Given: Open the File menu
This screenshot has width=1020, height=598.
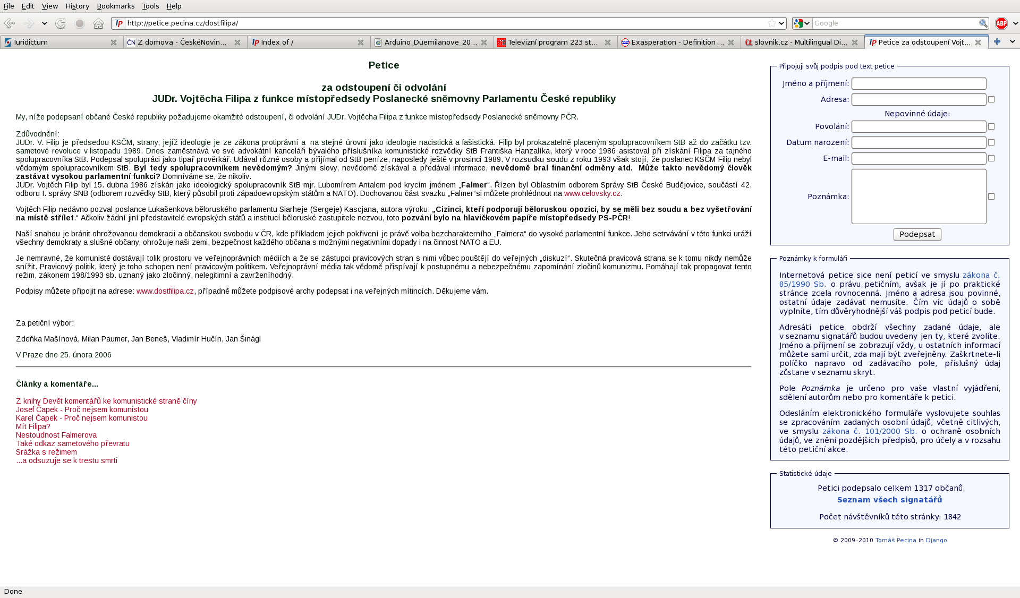Looking at the screenshot, I should pos(8,6).
